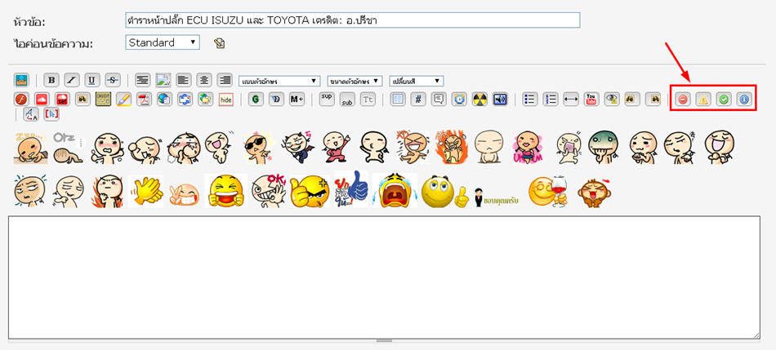776x350 pixels.
Task: Insert a quote bubble
Action: click(439, 100)
